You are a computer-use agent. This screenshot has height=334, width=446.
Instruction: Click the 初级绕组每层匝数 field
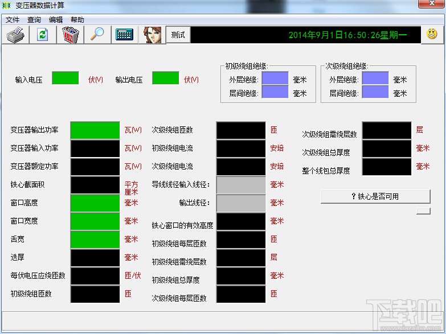[241, 240]
